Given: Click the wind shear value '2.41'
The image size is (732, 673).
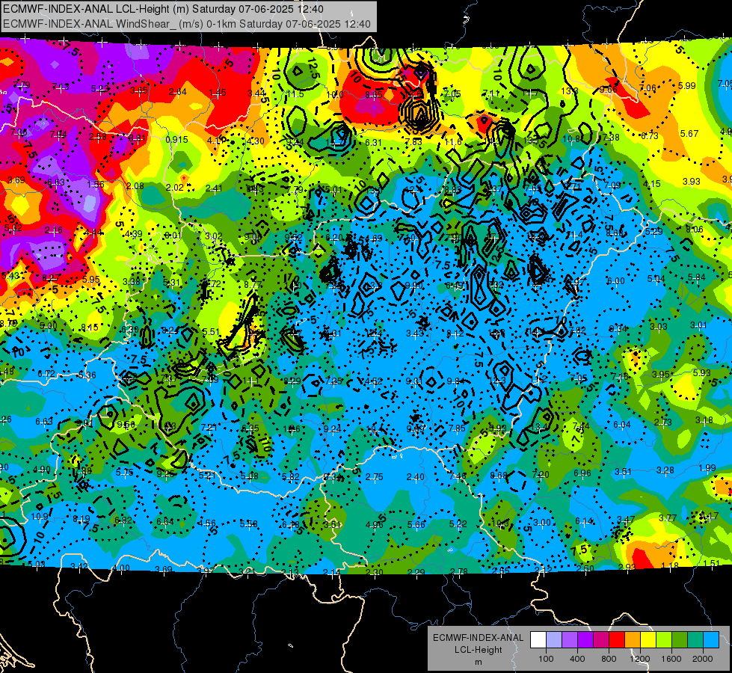Looking at the screenshot, I should (x=214, y=188).
